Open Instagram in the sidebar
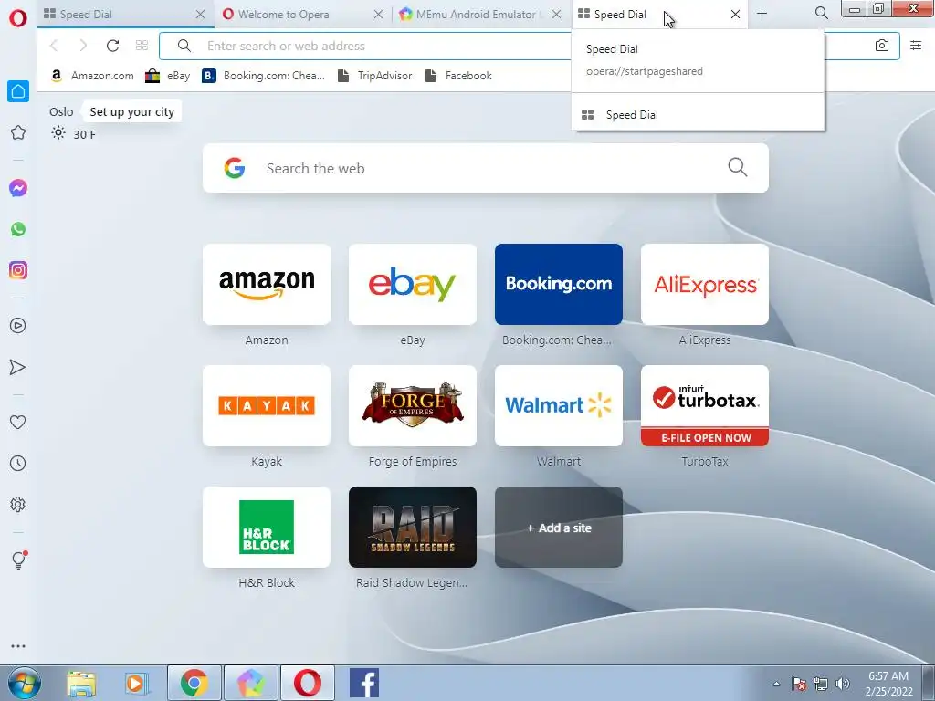This screenshot has width=935, height=701. (18, 270)
